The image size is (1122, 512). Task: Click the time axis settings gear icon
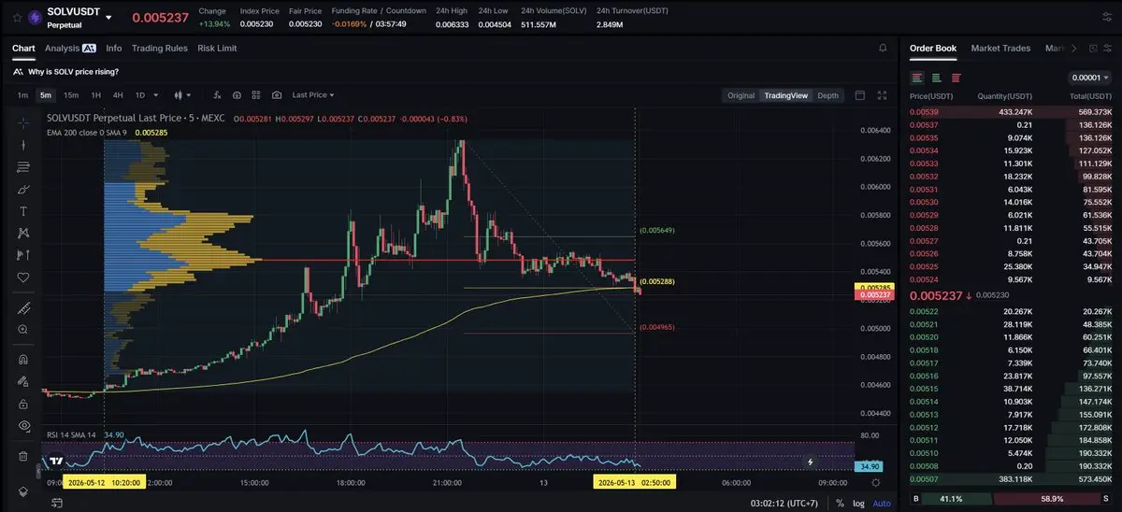pos(875,482)
